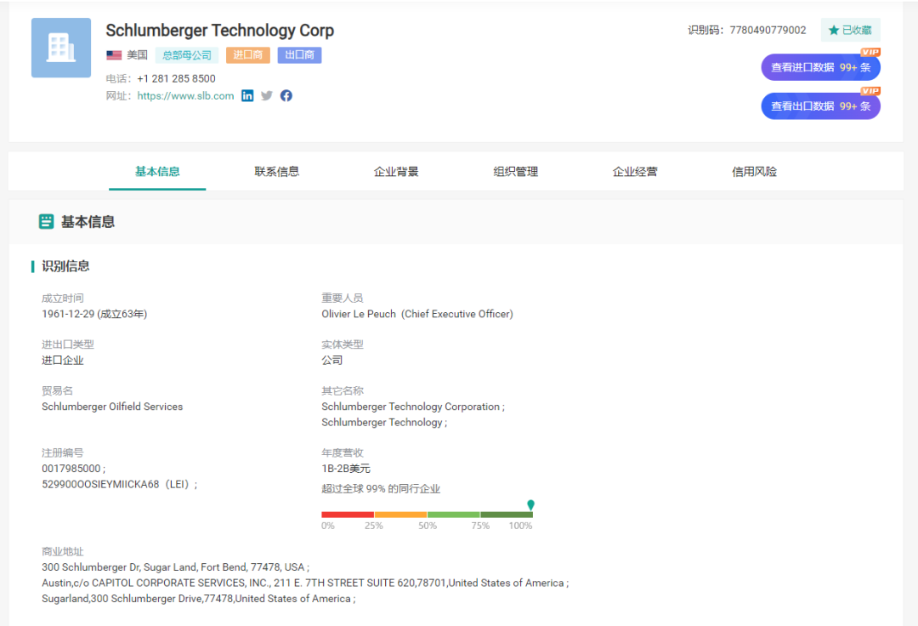
Task: Click trade name Schlumberger Oilfield Services
Action: point(112,407)
